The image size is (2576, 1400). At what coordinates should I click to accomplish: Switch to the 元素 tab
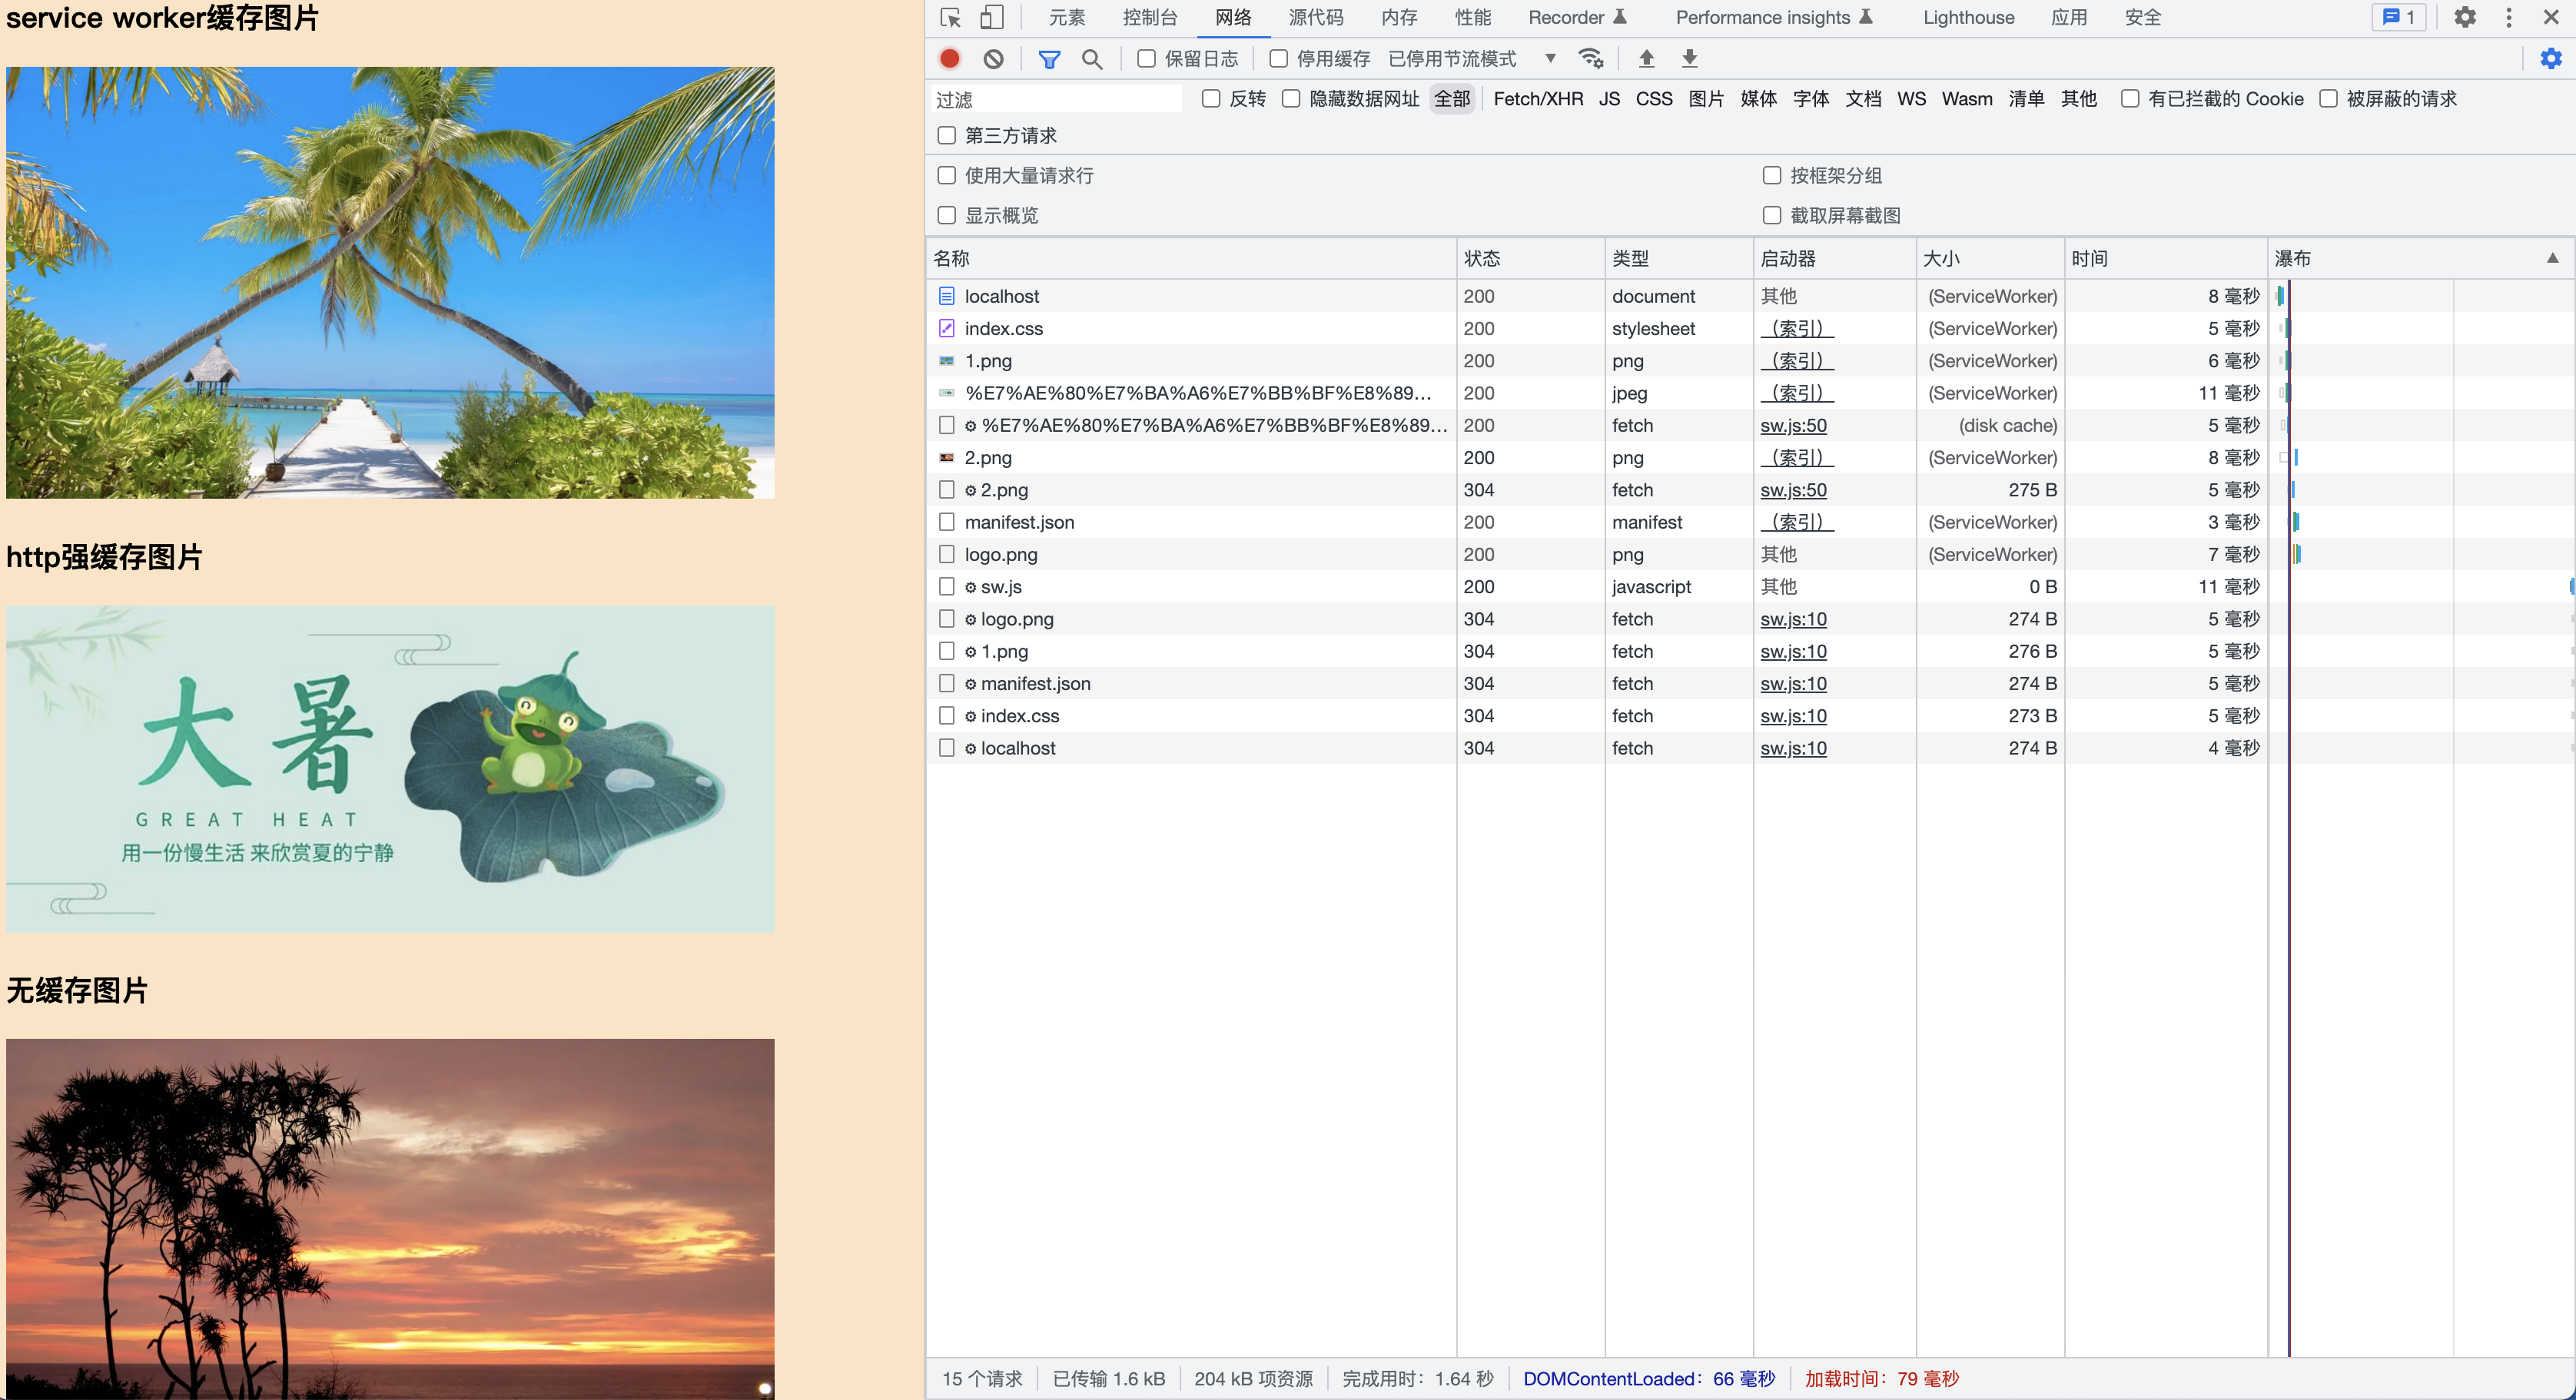(1066, 17)
